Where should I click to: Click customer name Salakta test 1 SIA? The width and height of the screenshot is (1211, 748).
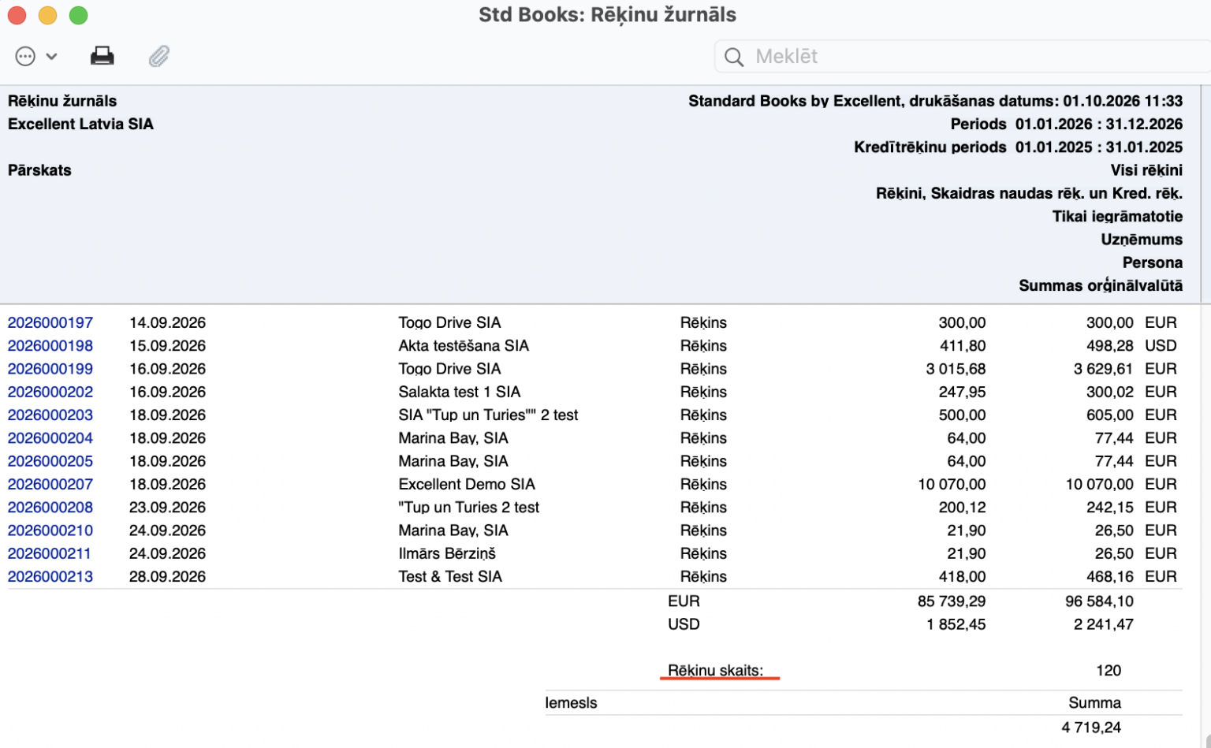[460, 392]
